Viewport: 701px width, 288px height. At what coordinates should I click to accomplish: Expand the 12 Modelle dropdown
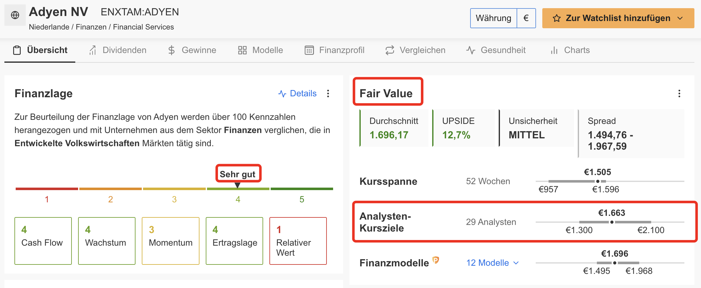pyautogui.click(x=516, y=263)
